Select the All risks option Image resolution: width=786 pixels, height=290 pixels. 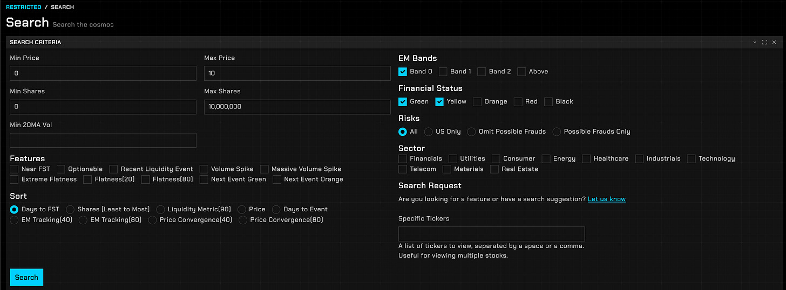click(x=403, y=132)
